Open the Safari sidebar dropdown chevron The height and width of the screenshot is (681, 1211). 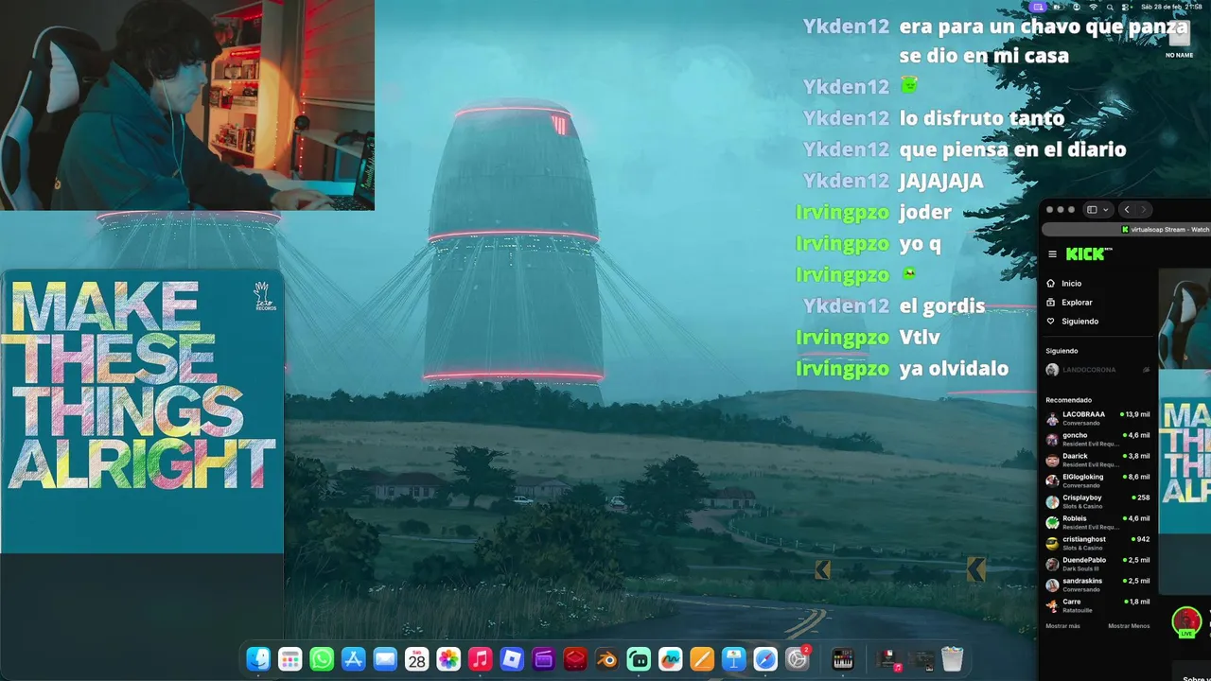(1106, 210)
